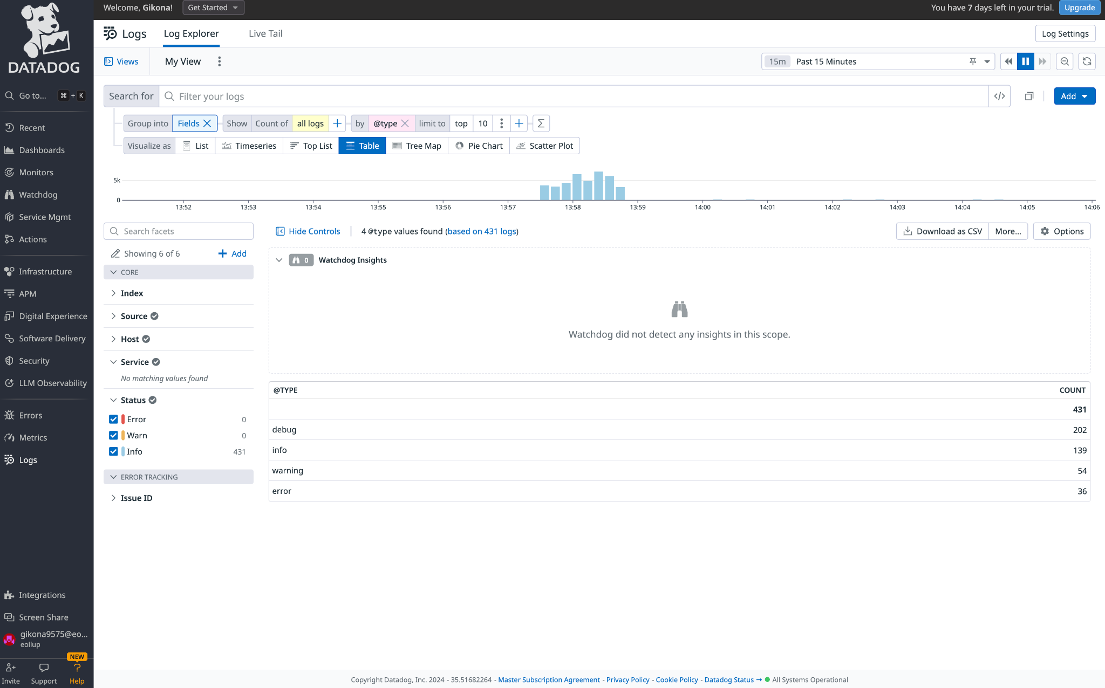Click the copy query icon
This screenshot has height=688, width=1105.
(1029, 96)
